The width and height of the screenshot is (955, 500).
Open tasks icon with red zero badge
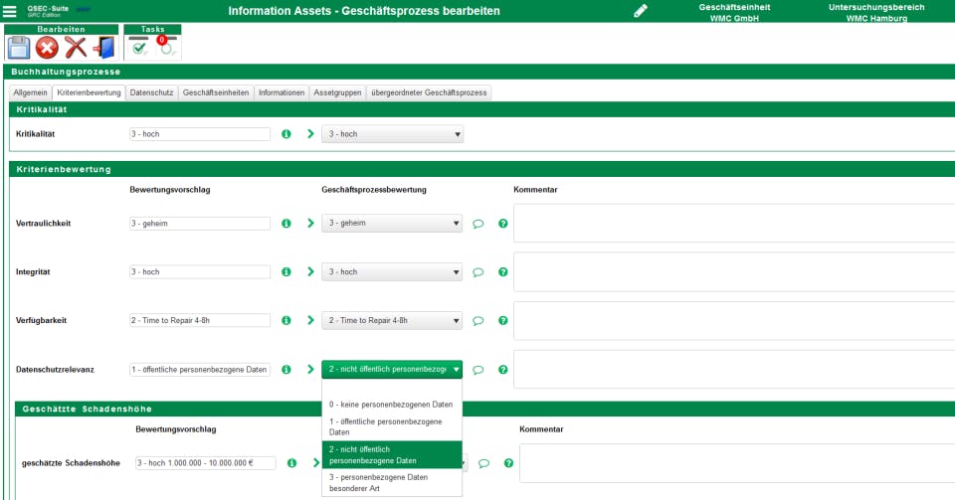pos(166,47)
